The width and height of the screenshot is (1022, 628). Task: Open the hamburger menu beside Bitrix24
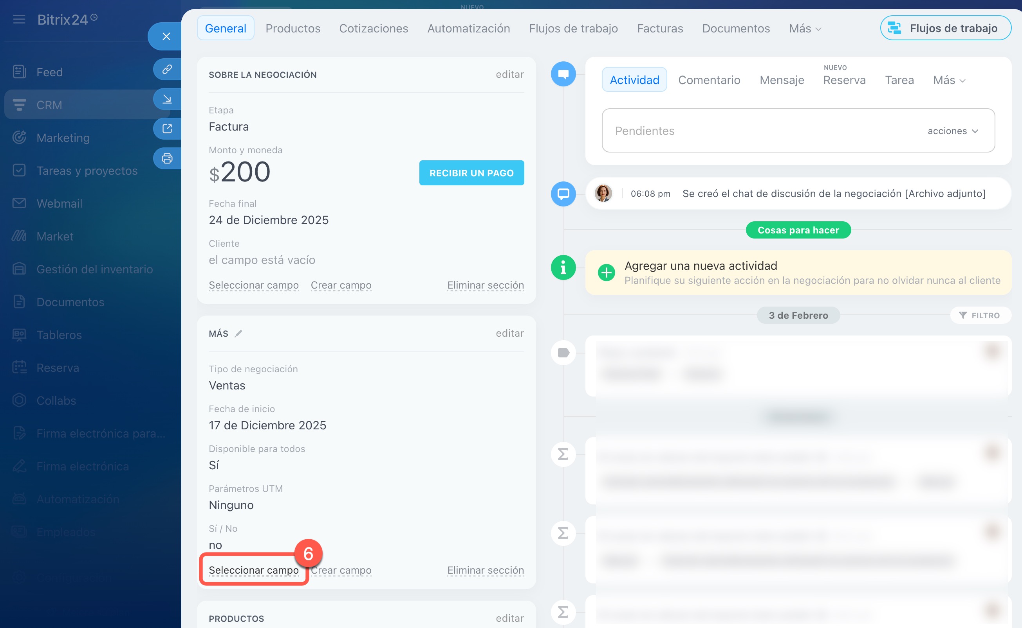pos(19,19)
